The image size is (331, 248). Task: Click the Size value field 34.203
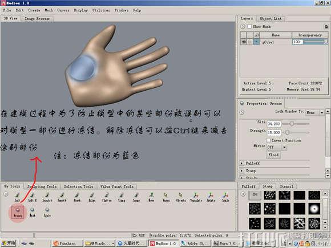[274, 124]
